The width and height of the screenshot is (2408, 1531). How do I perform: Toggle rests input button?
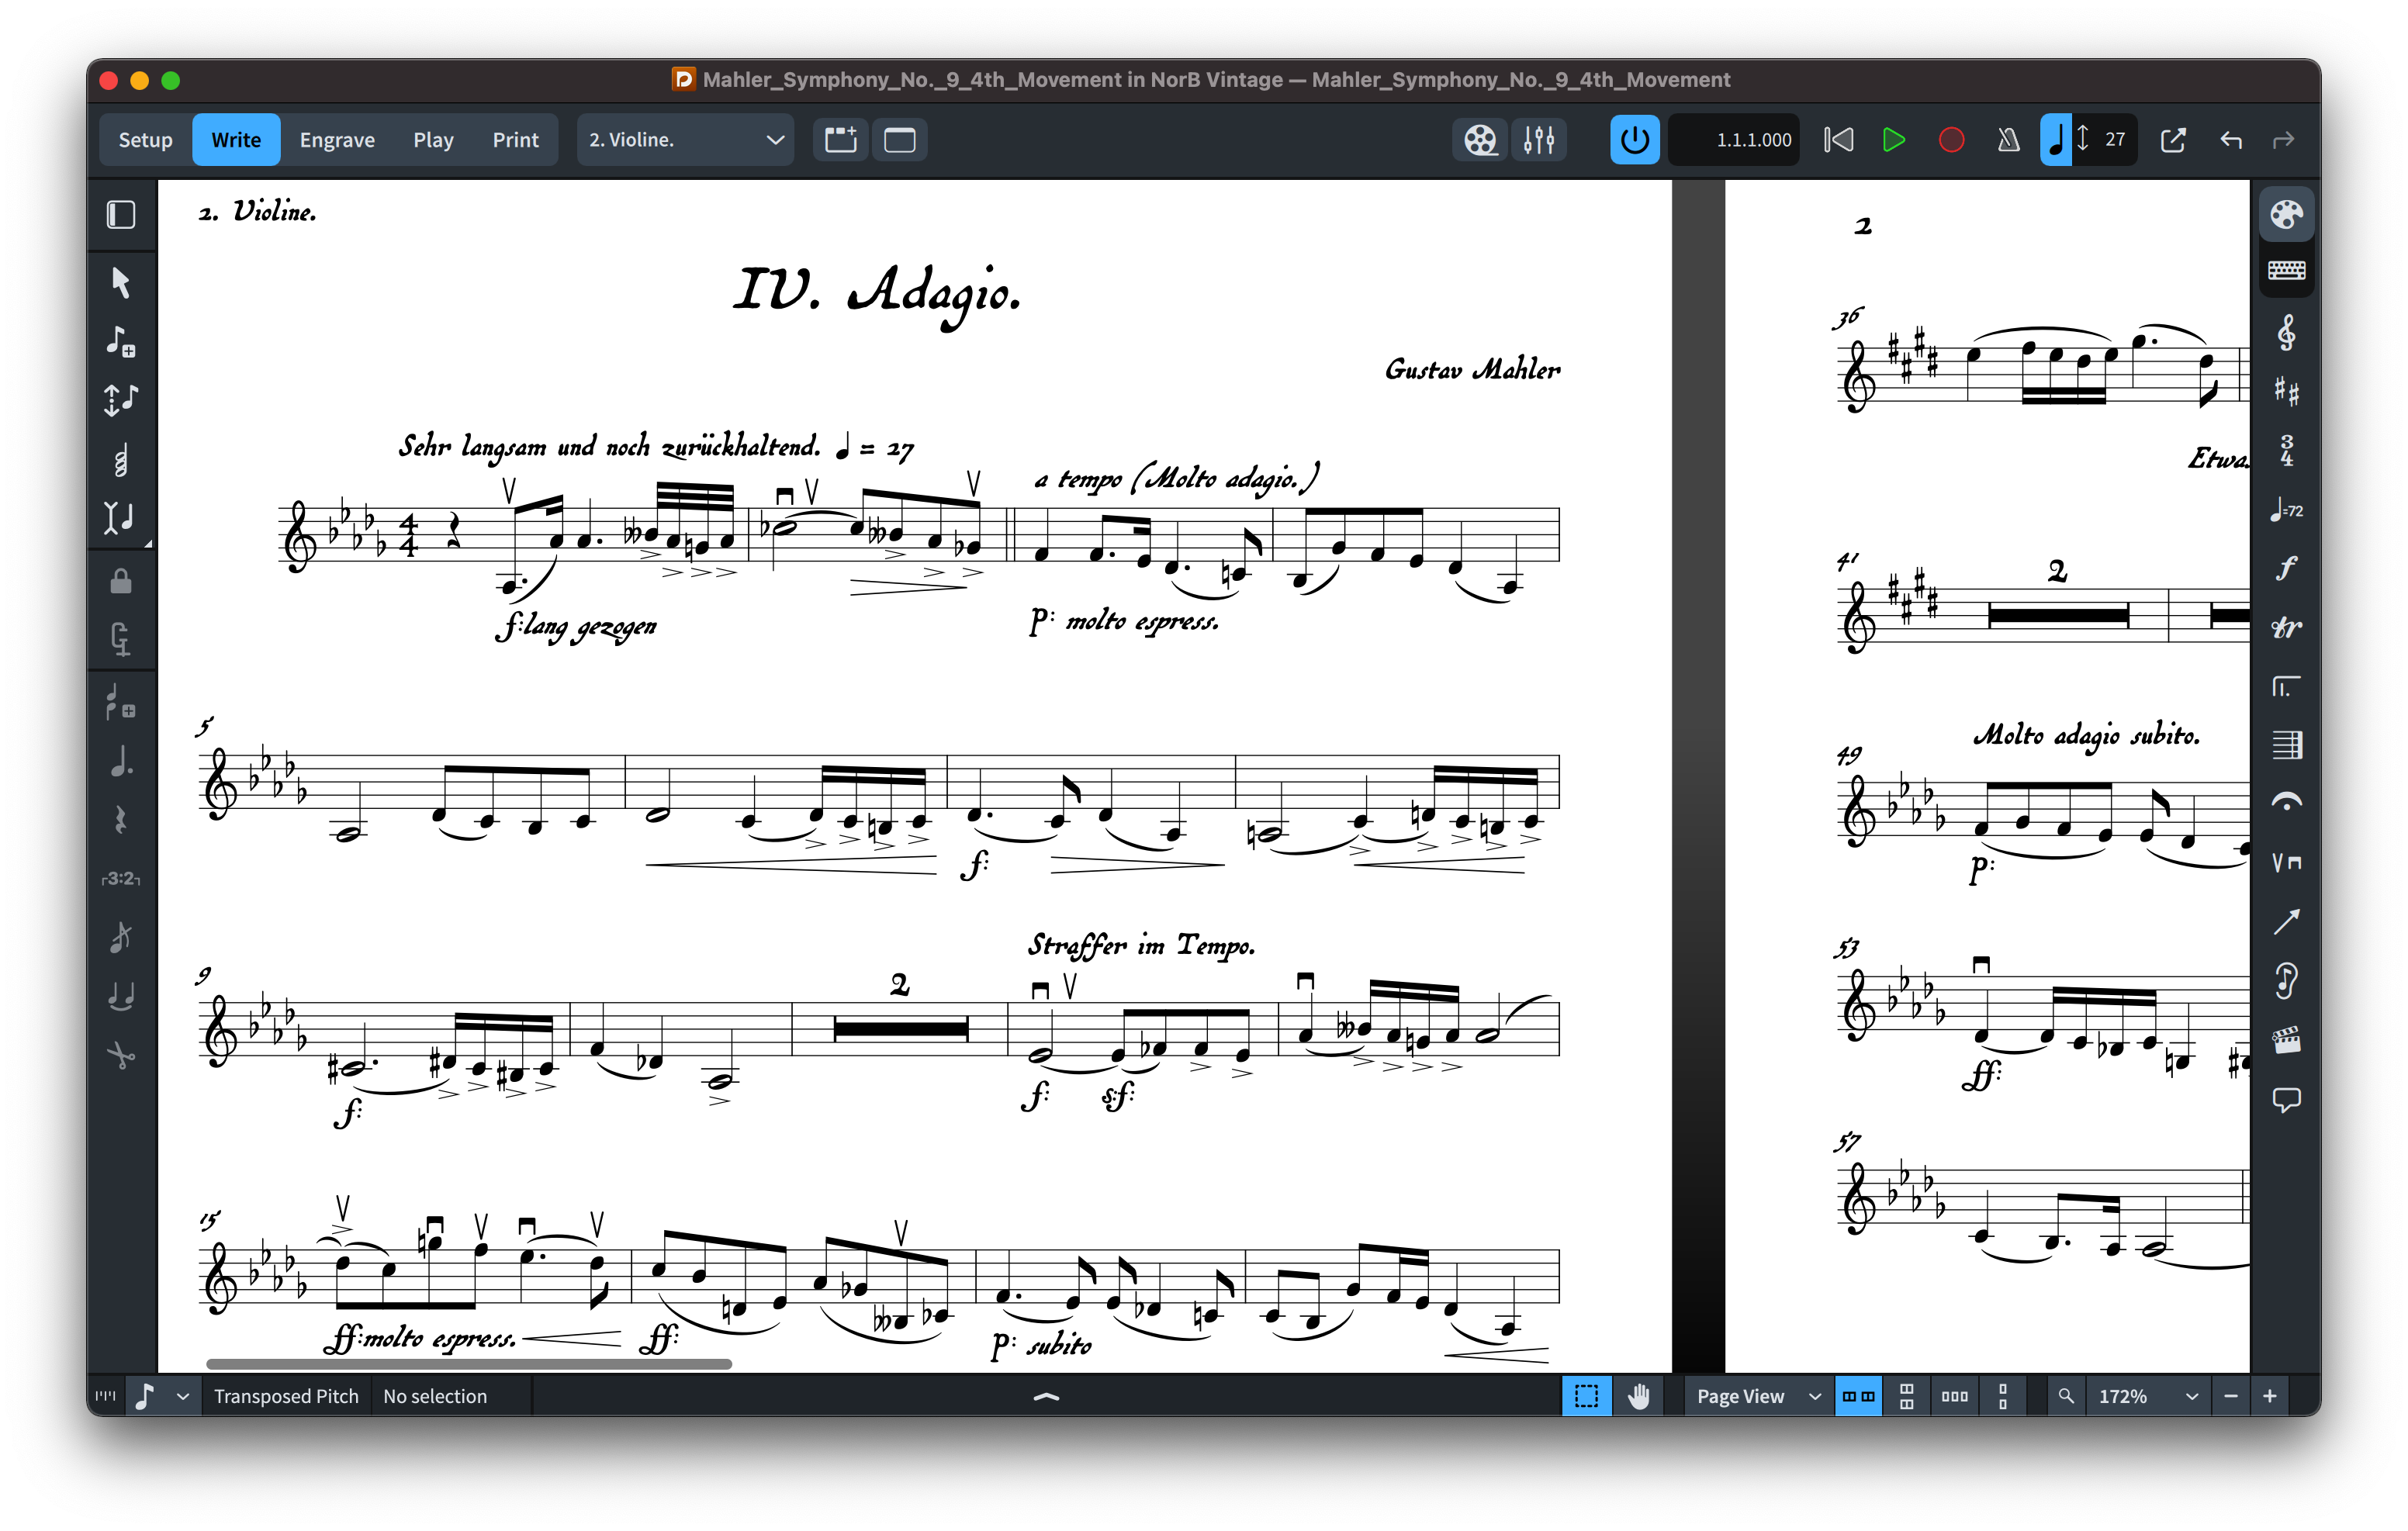(121, 820)
